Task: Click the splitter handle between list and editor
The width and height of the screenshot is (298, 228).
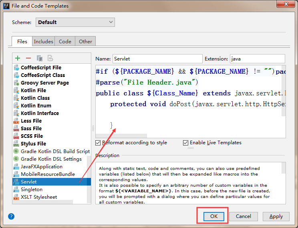Action: tap(93, 128)
